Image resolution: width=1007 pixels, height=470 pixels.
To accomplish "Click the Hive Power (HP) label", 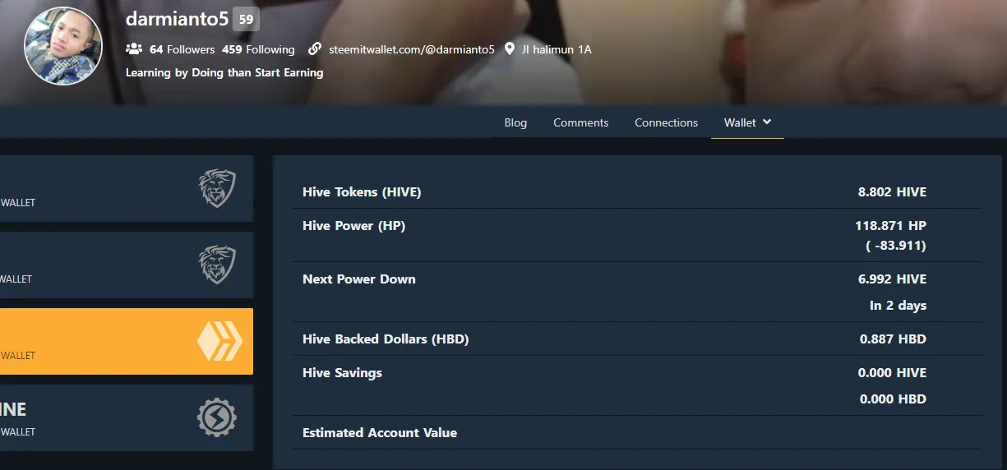I will point(353,226).
